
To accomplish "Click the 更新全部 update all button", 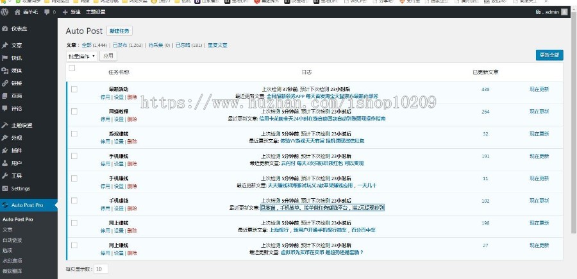I will pyautogui.click(x=549, y=55).
